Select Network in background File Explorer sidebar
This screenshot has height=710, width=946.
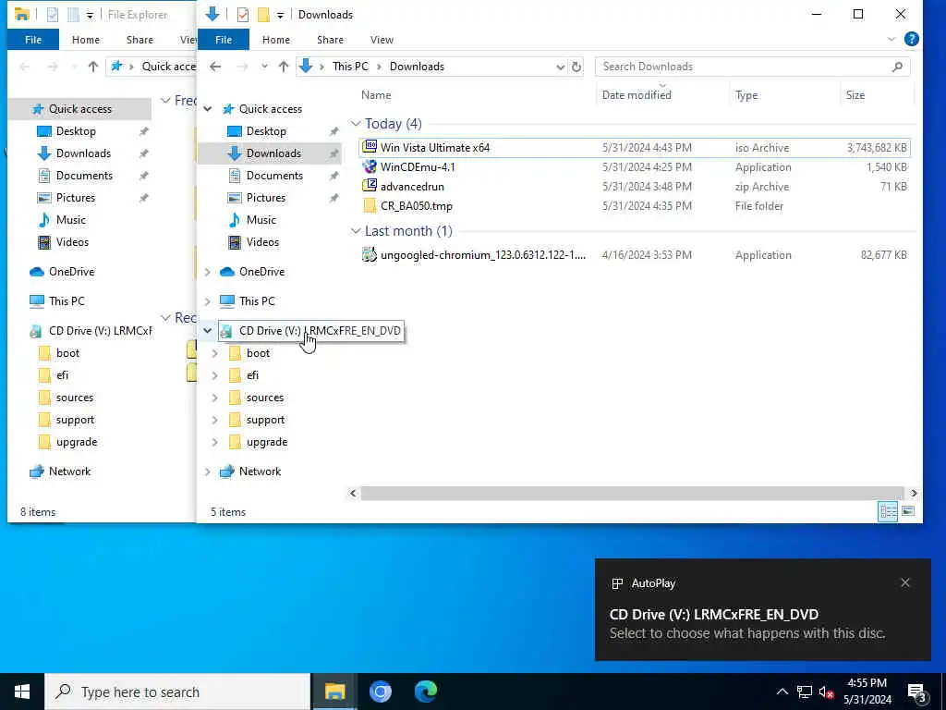click(x=69, y=471)
